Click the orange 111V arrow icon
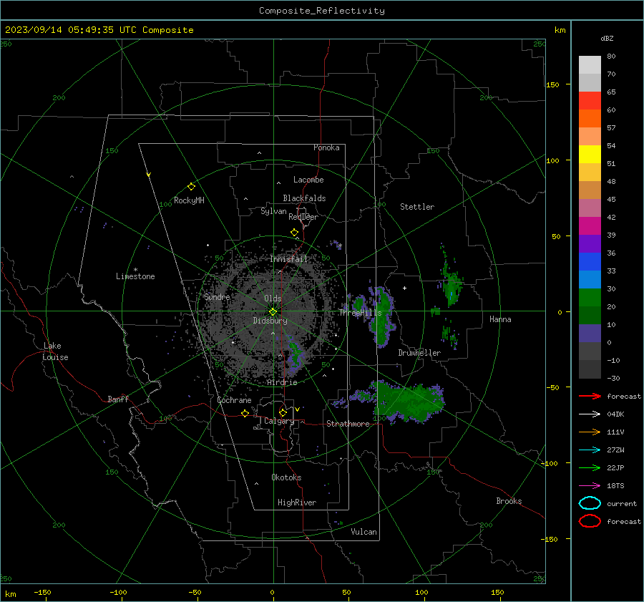 (x=590, y=432)
